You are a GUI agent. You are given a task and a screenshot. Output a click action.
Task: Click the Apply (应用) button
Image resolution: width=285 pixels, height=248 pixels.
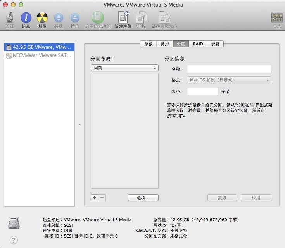coord(256,198)
